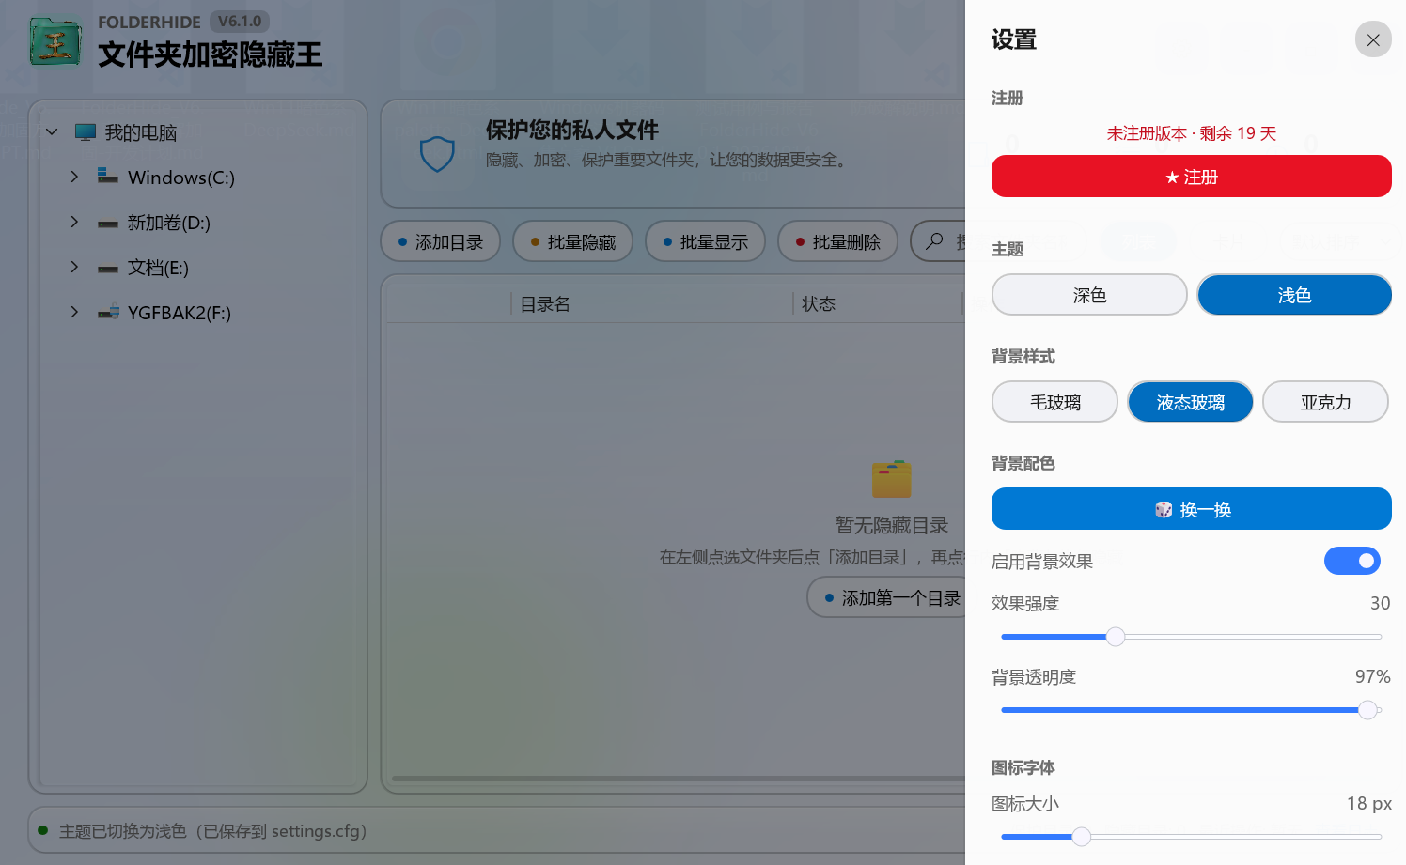Toggle 启用背景效果 switch off

click(x=1352, y=561)
